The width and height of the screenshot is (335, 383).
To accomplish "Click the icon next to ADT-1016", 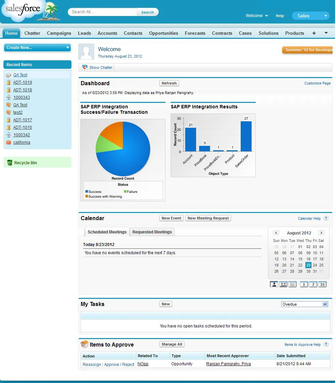I will coord(9,127).
